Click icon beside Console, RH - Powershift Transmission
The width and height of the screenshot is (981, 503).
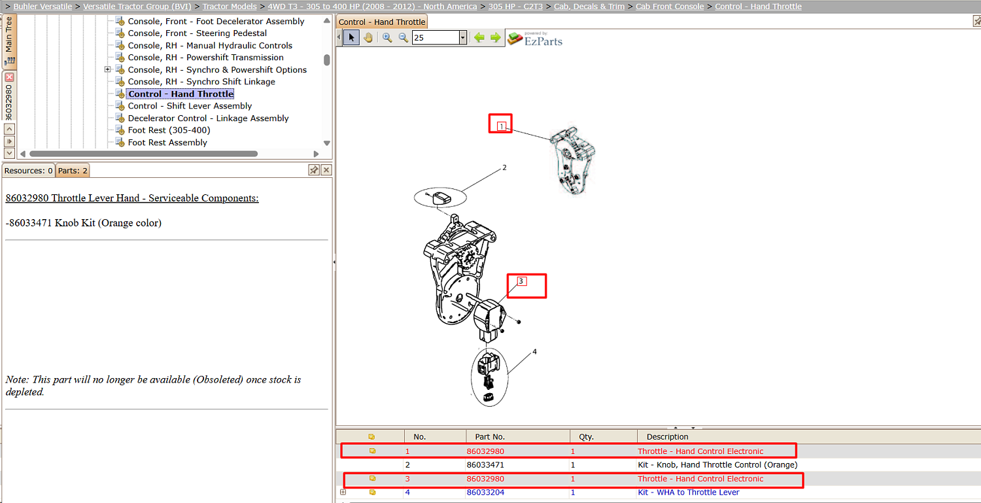(x=120, y=57)
